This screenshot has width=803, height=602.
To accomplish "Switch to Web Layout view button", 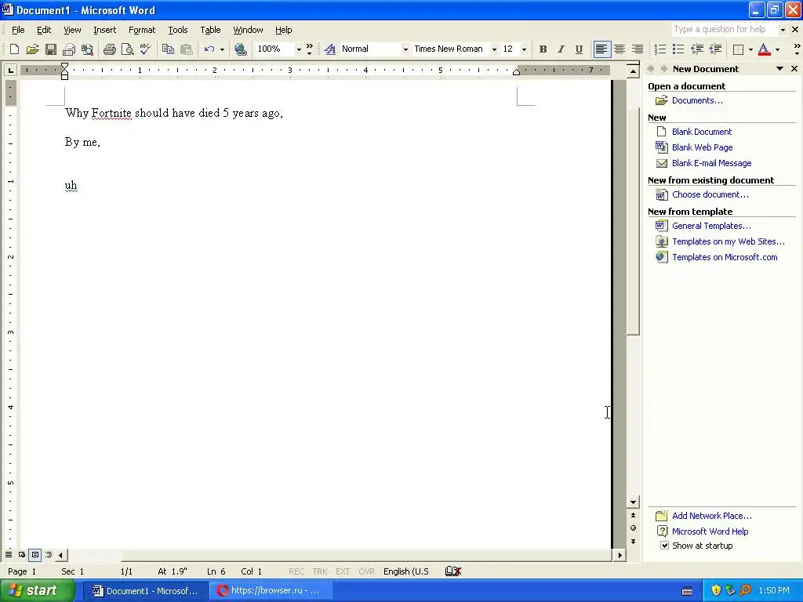I will pyautogui.click(x=22, y=554).
